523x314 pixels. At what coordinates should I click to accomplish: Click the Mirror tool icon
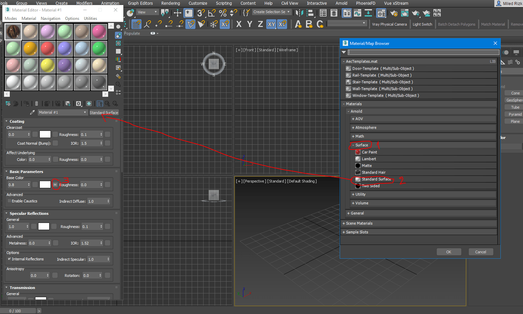point(299,13)
